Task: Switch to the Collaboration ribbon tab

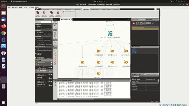Action: tap(95, 9)
